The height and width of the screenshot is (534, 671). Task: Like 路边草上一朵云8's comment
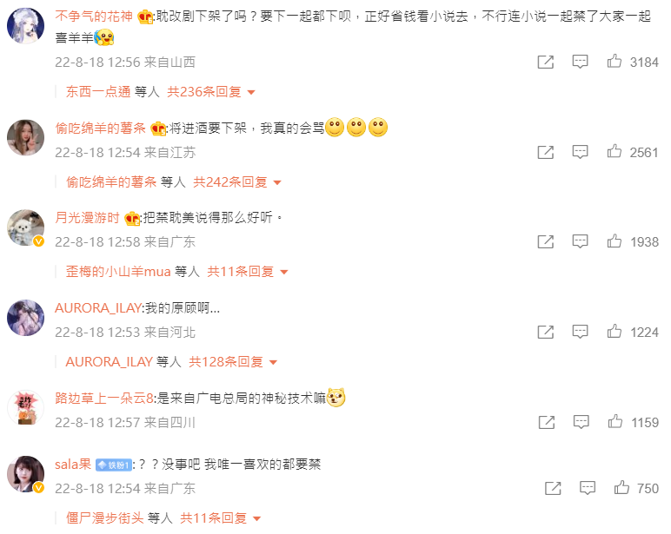click(615, 422)
